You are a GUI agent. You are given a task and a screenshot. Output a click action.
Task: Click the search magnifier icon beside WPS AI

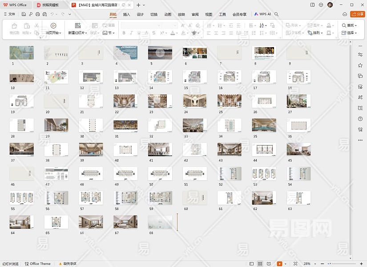coord(277,14)
